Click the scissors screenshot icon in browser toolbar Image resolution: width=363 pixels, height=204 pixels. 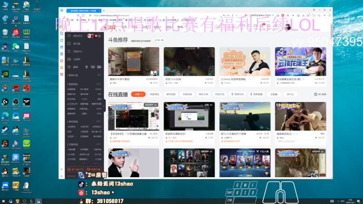point(309,15)
